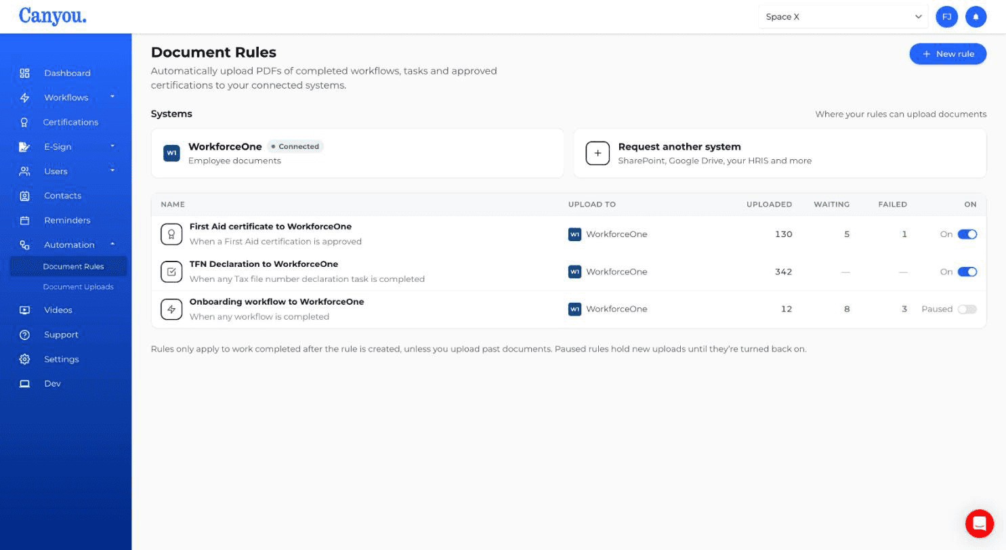Open the Reminders menu item
The height and width of the screenshot is (550, 1006).
tap(67, 220)
